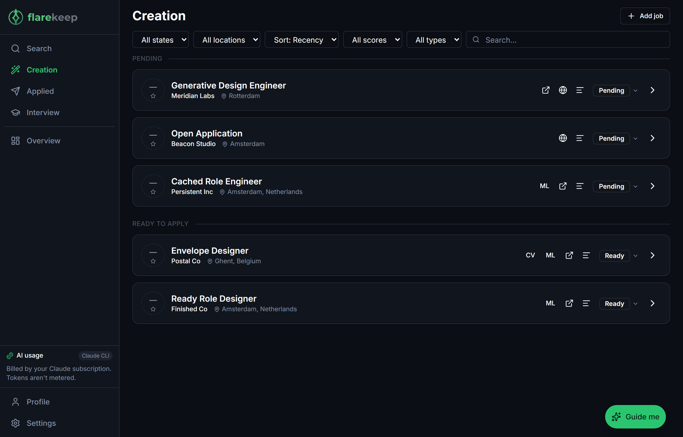Open external link for Envelope Designer
683x437 pixels.
(569, 255)
